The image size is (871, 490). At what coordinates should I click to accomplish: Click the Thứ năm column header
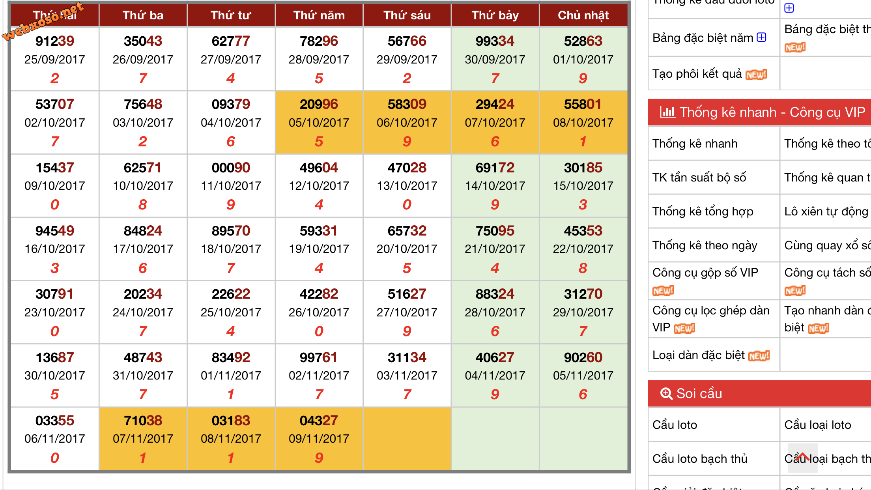[x=319, y=15]
